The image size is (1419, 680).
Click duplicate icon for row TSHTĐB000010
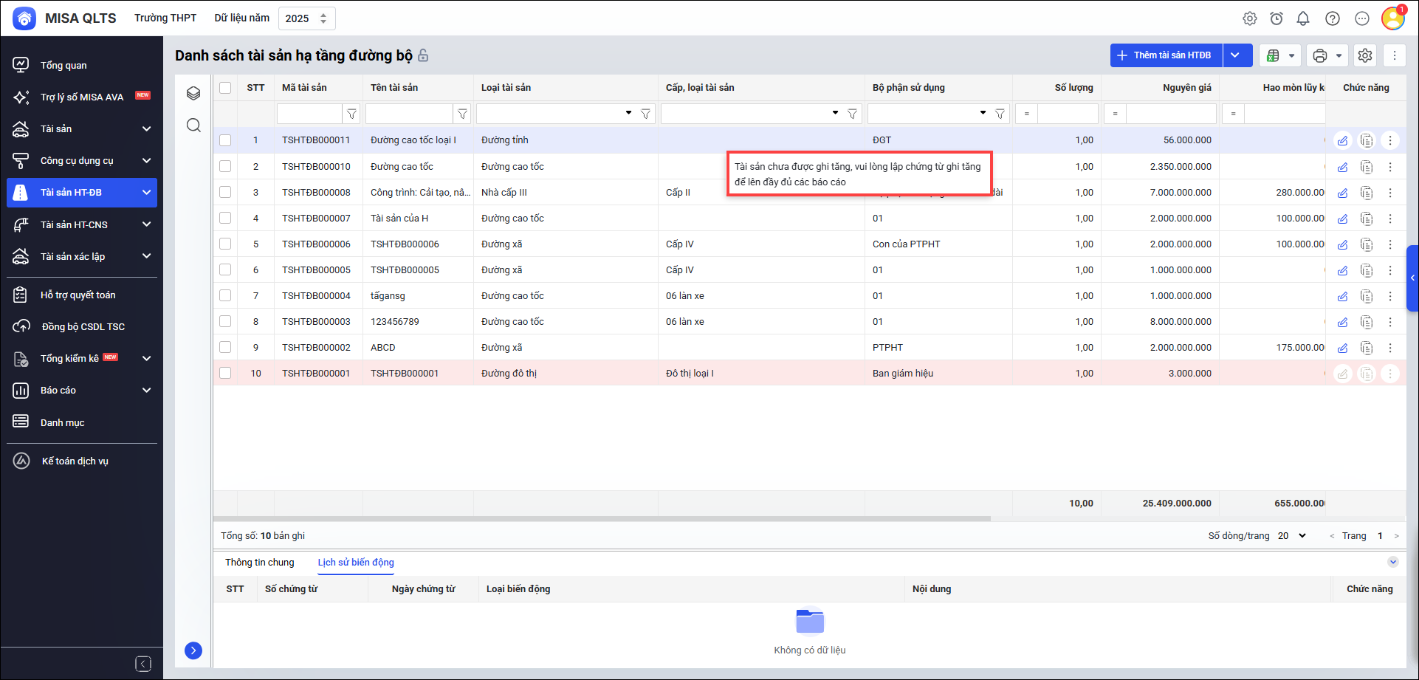point(1367,167)
